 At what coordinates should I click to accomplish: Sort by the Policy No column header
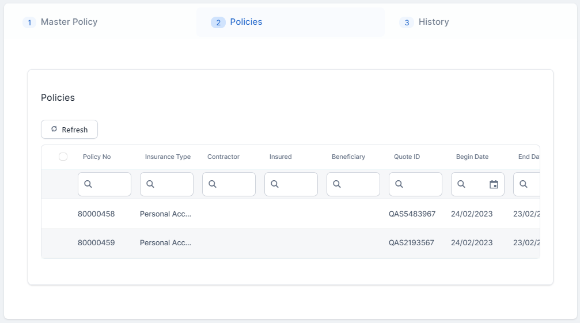point(97,157)
